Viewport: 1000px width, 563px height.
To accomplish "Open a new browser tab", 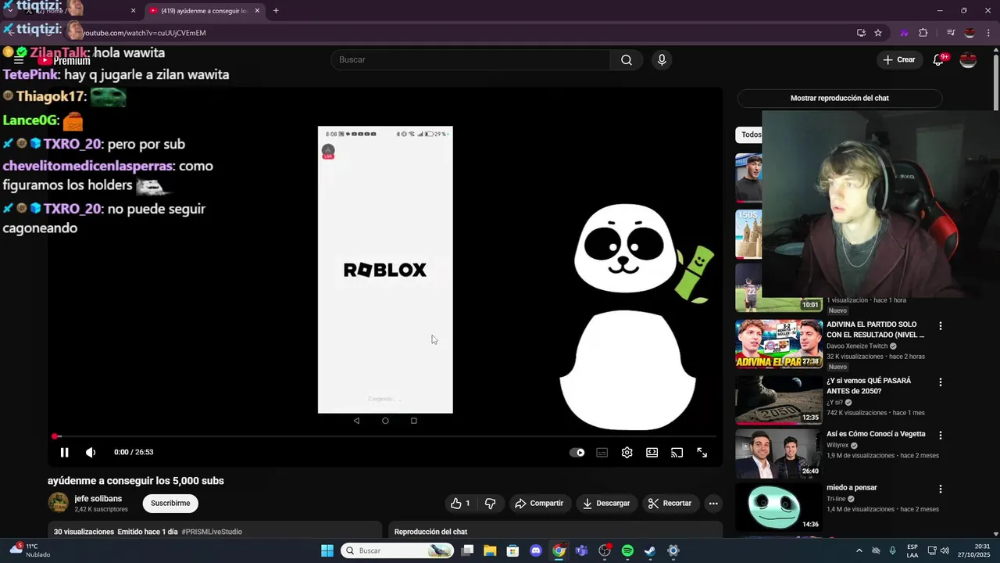I will [276, 11].
